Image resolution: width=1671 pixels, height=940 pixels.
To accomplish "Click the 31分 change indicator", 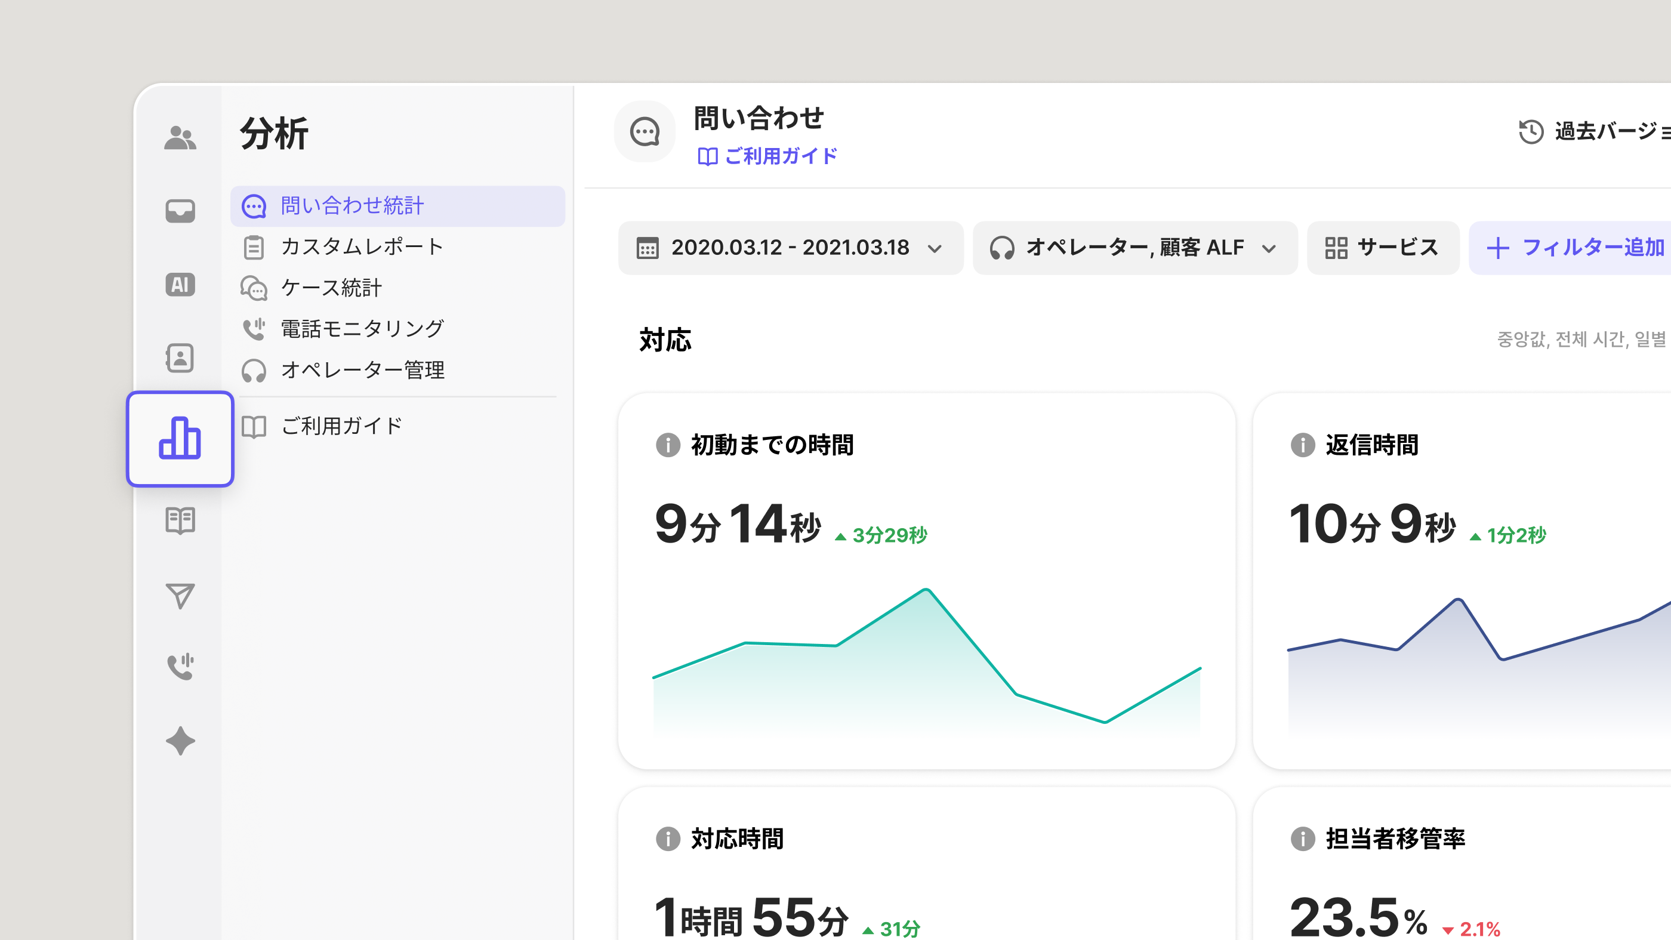I will click(x=891, y=929).
